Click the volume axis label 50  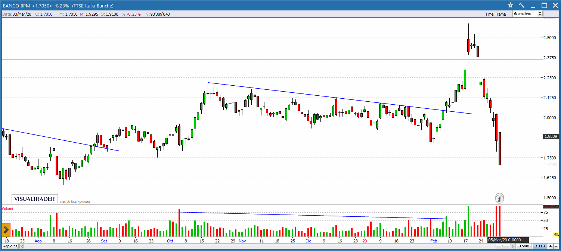(545, 220)
